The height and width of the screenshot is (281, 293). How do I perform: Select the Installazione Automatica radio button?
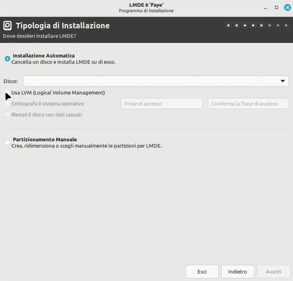(x=7, y=59)
